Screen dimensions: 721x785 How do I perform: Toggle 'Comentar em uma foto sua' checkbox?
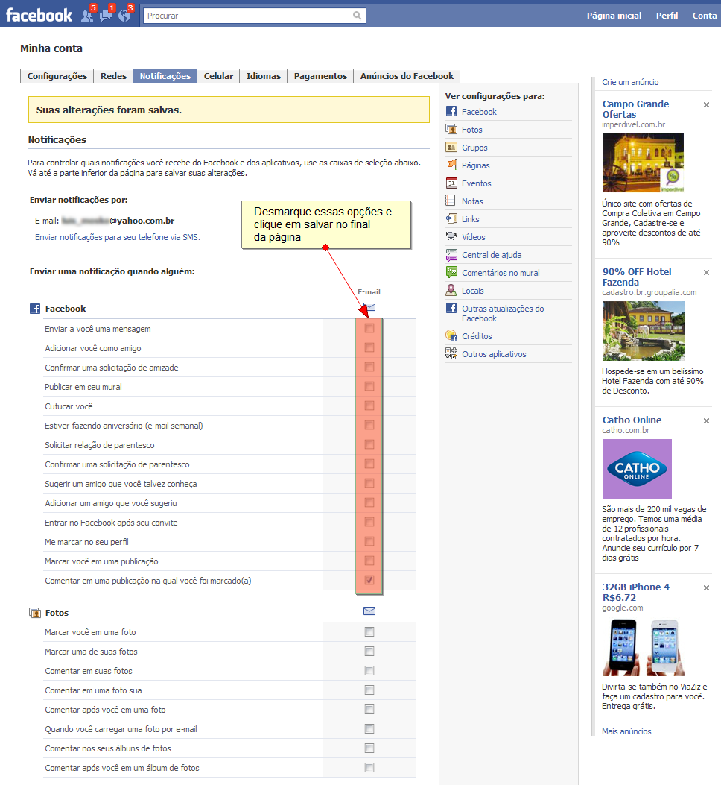(369, 690)
